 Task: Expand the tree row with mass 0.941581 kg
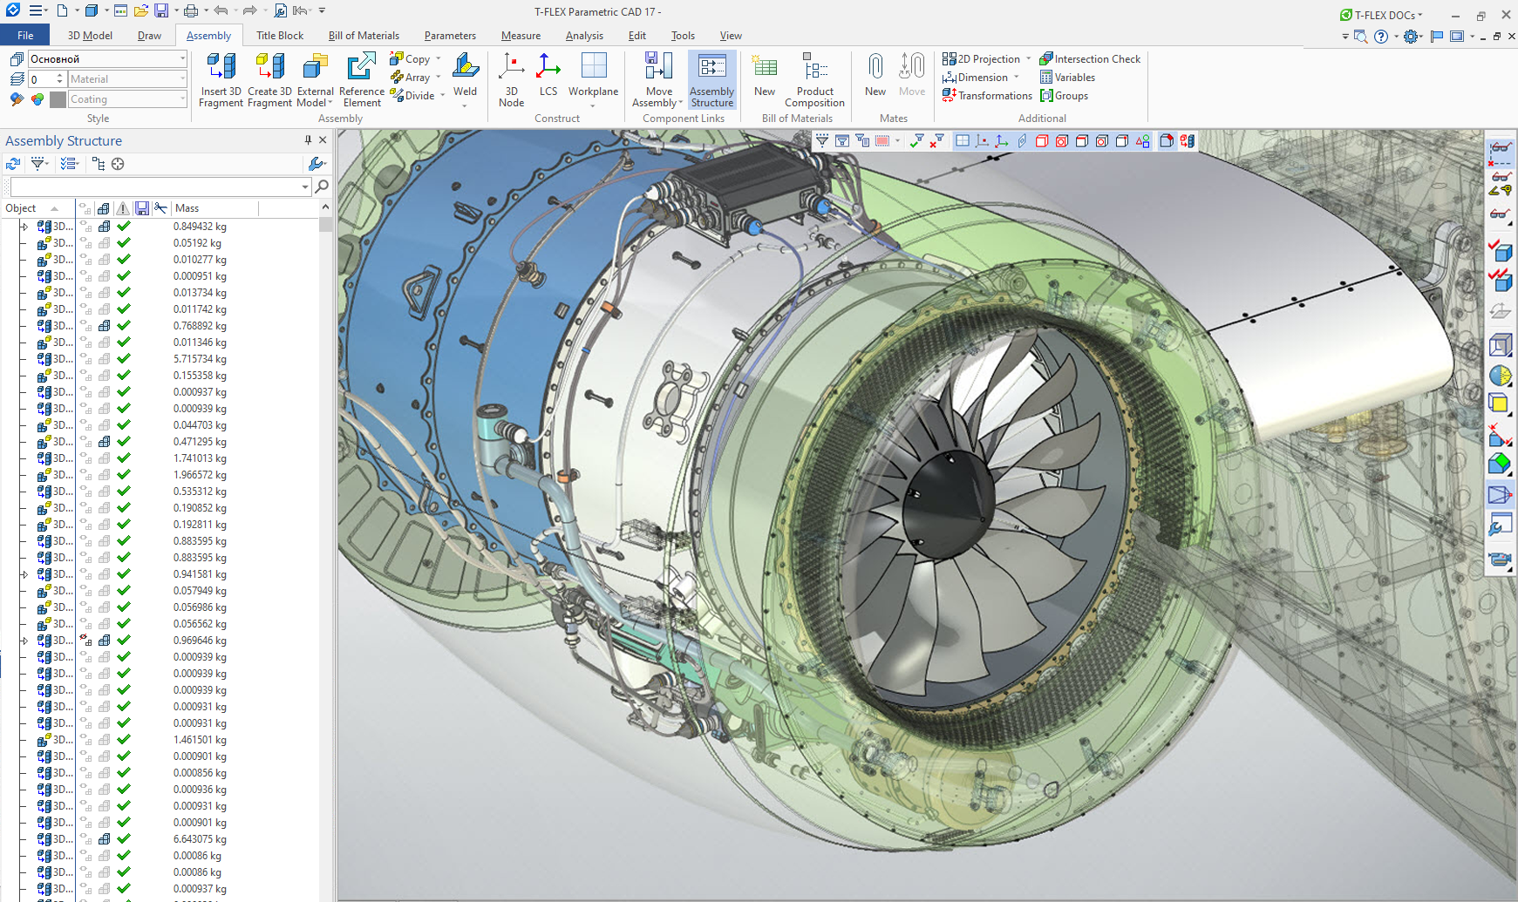[x=24, y=574]
